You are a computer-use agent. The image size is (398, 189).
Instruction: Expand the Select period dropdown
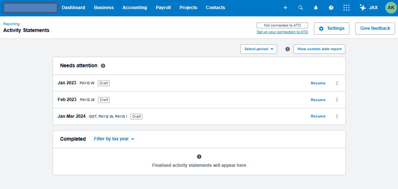click(x=258, y=49)
